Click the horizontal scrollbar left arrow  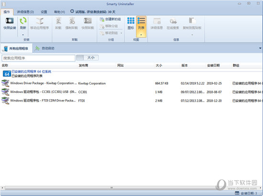(2, 188)
